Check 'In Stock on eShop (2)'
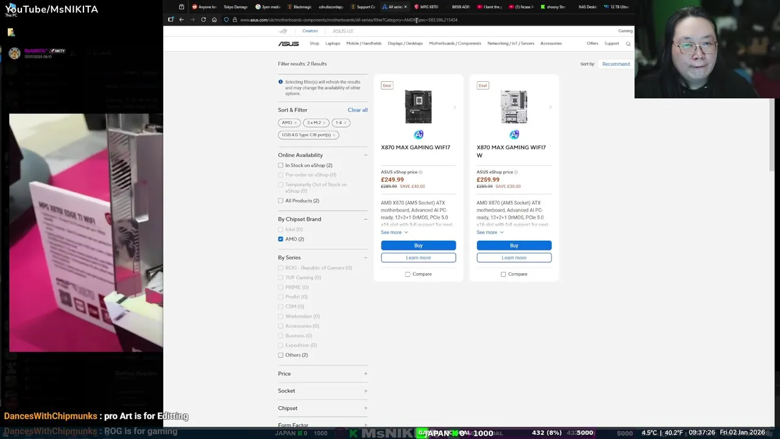The width and height of the screenshot is (780, 439). (x=280, y=165)
